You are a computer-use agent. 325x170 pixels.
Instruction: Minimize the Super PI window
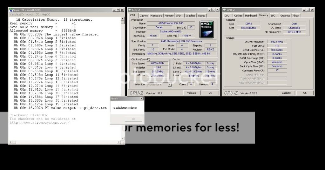click(x=114, y=10)
